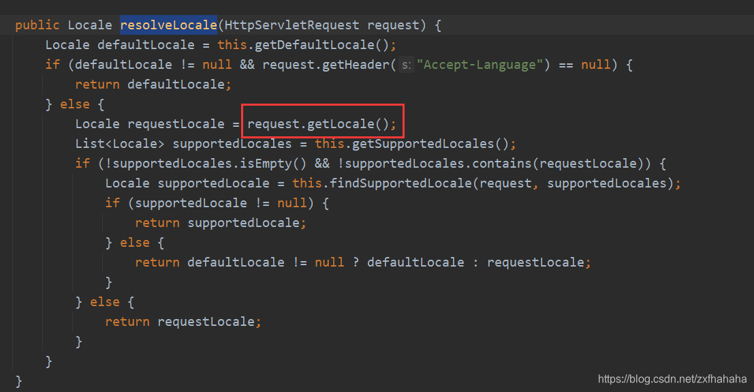
Task: Click the getDefaultLocale() method call
Action: (x=321, y=45)
